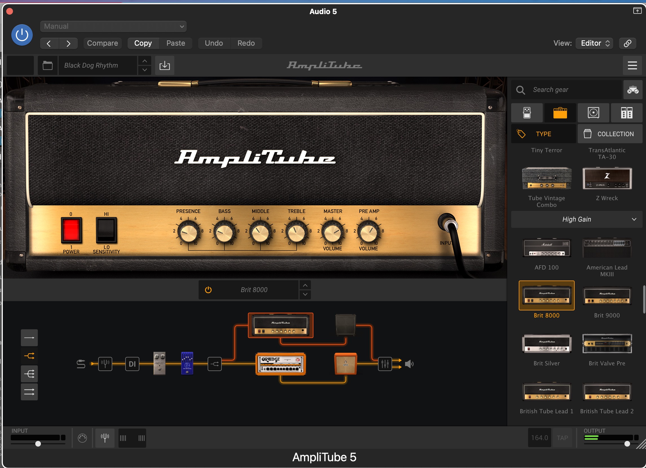Click the Paste button

[x=176, y=43]
